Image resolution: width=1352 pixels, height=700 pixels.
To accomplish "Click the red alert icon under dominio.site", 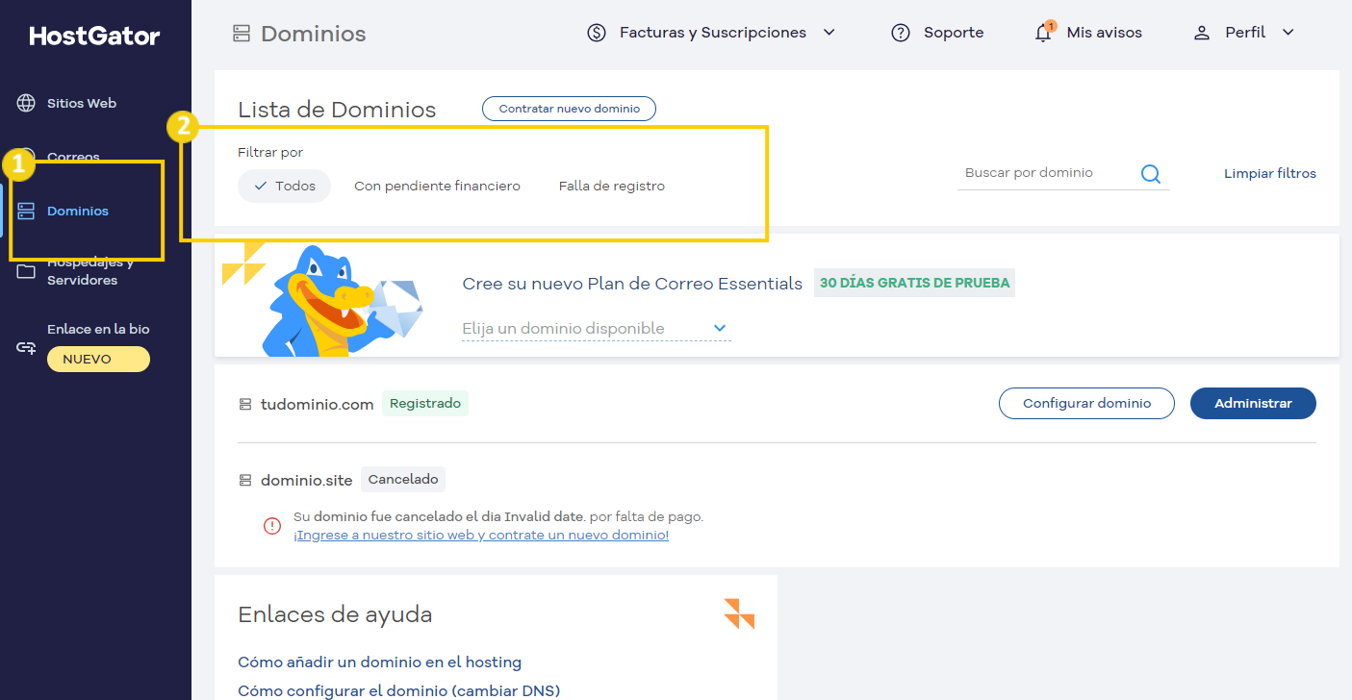I will [x=272, y=526].
